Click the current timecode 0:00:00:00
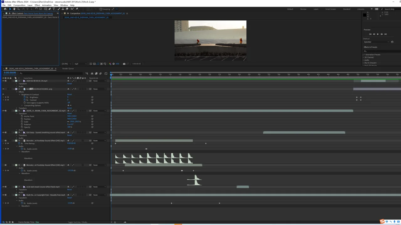 10,72
